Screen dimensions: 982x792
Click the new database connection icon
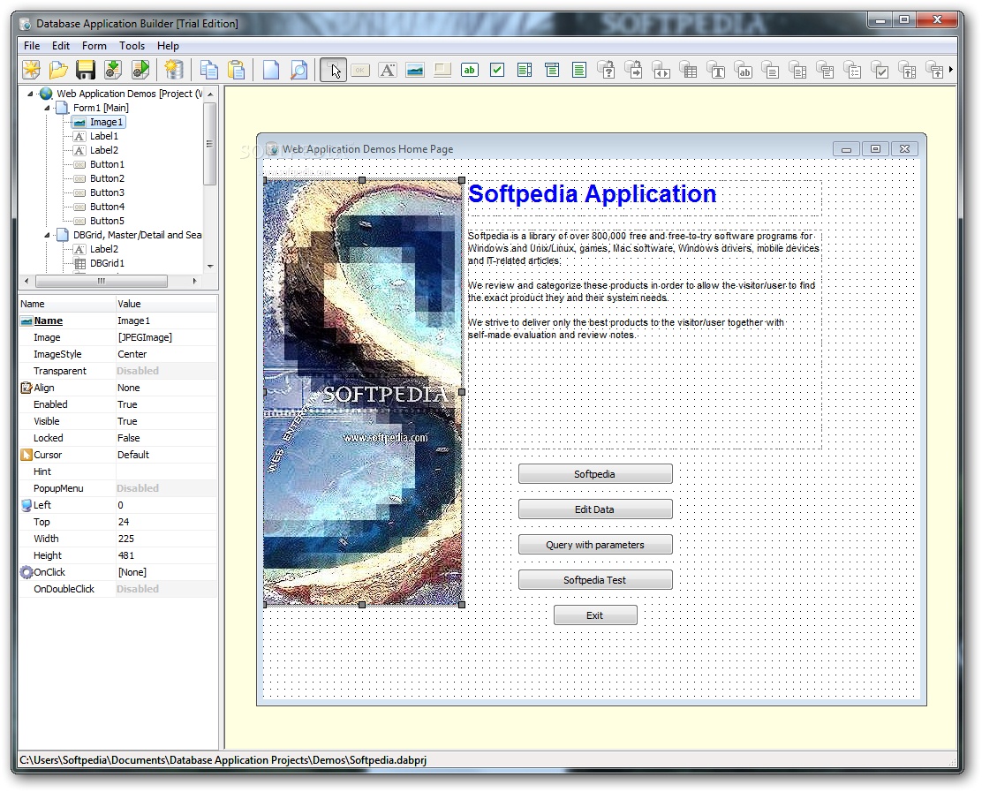click(x=173, y=70)
